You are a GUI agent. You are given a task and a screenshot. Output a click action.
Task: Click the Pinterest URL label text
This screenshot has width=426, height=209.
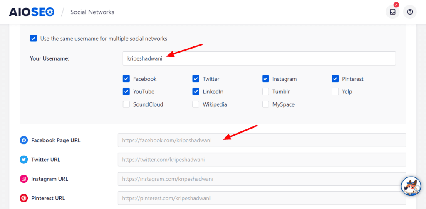pos(48,198)
